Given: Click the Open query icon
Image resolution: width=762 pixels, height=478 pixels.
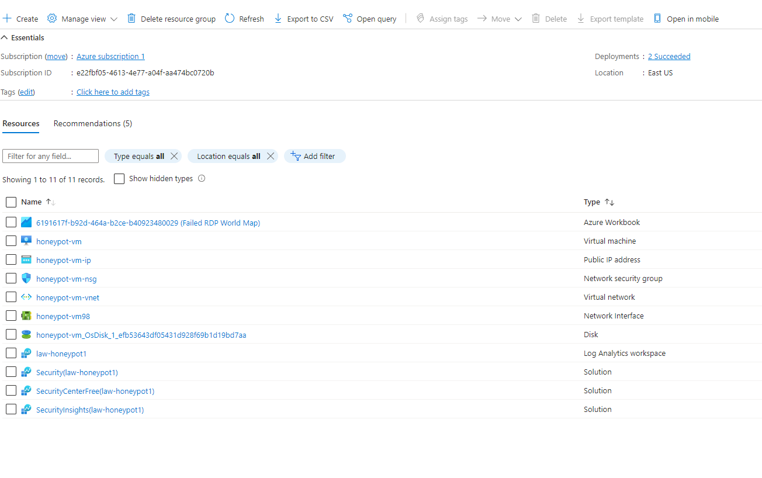Looking at the screenshot, I should (348, 19).
